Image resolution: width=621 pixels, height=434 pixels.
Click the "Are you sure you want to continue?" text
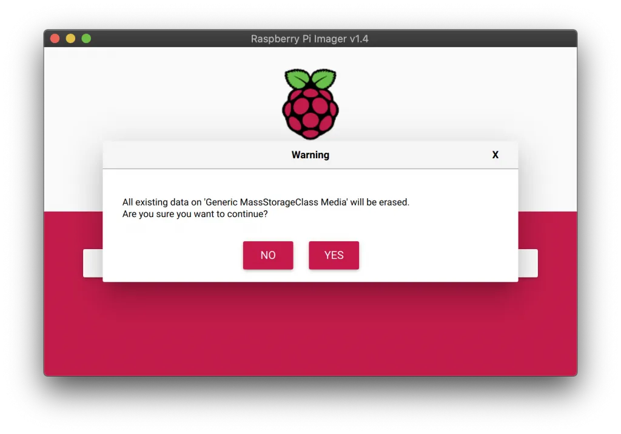(195, 214)
